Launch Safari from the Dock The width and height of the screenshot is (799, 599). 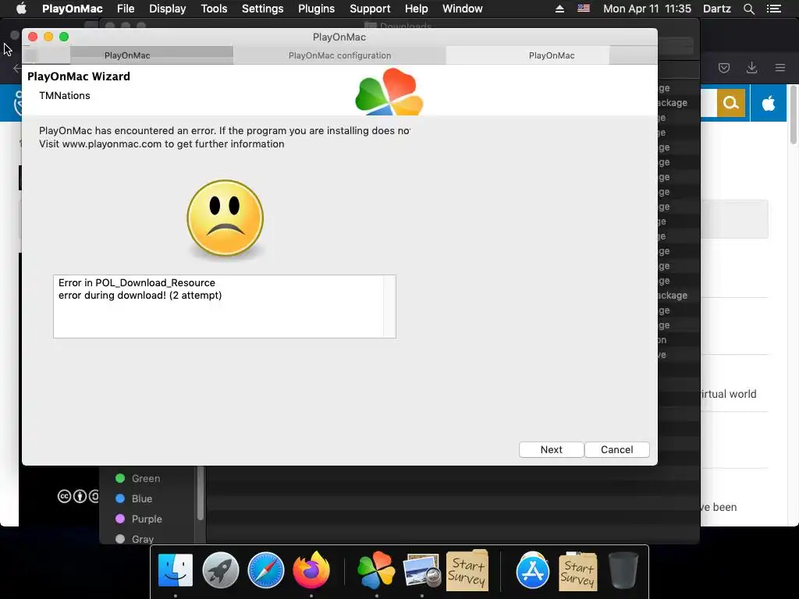pos(265,570)
